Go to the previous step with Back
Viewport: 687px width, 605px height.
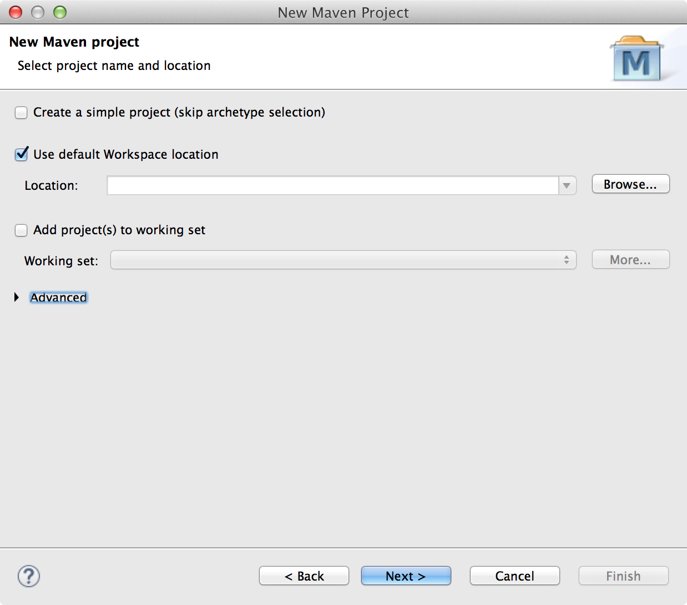coord(304,576)
